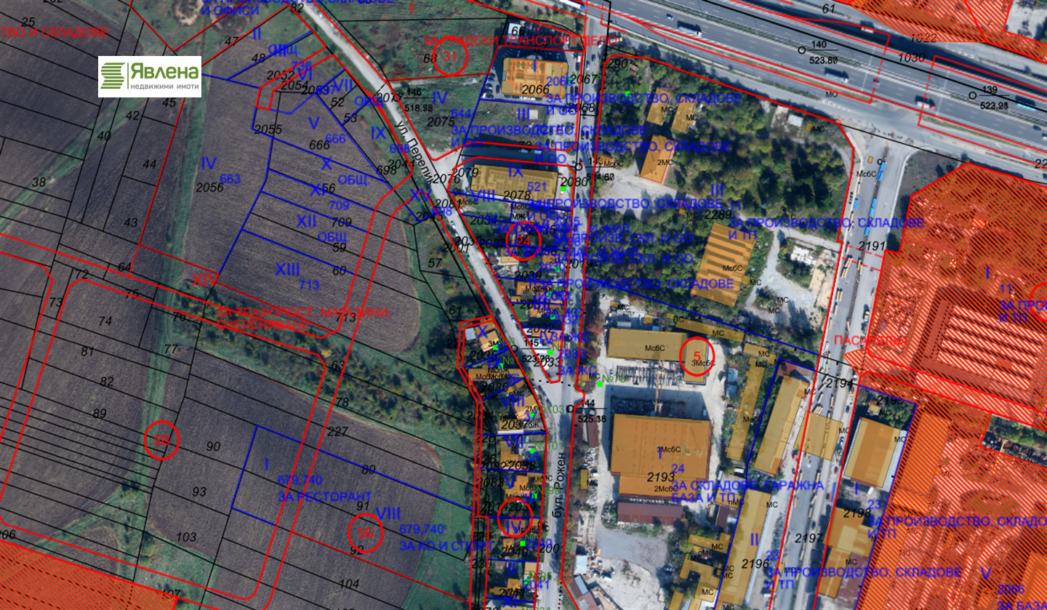The width and height of the screenshot is (1047, 610).
Task: Click red circle marker 5 on building
Action: pyautogui.click(x=697, y=356)
